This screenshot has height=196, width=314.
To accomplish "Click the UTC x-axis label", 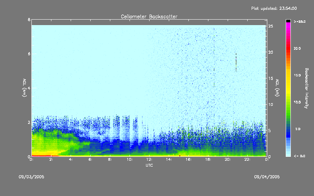I will 149,165.
